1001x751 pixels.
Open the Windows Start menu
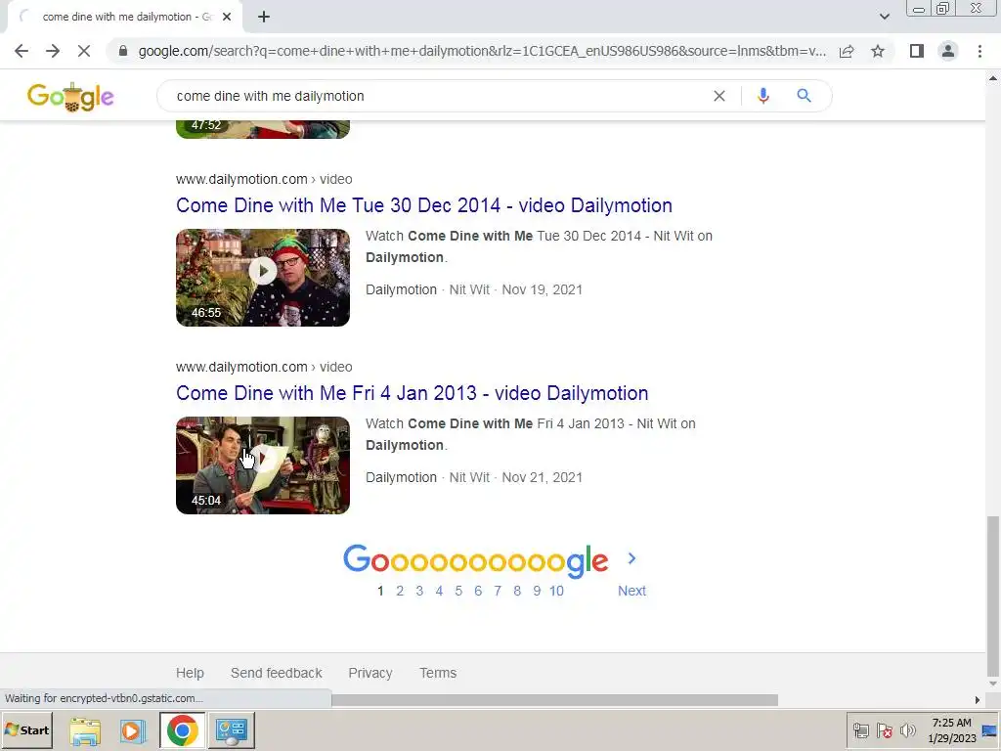tap(26, 729)
